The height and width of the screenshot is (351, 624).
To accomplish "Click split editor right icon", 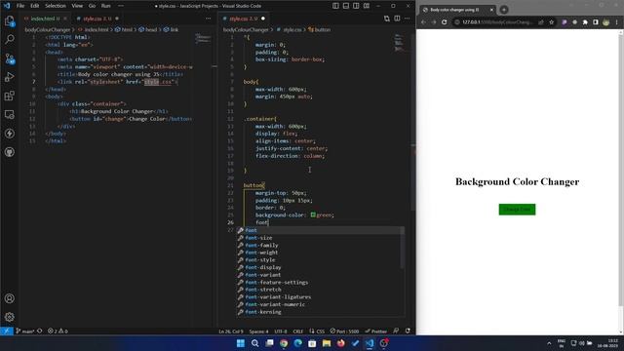I will pos(397,19).
